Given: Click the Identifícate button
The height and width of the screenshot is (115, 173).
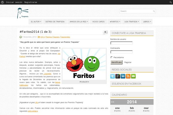Looking at the screenshot, I should click(x=116, y=62).
